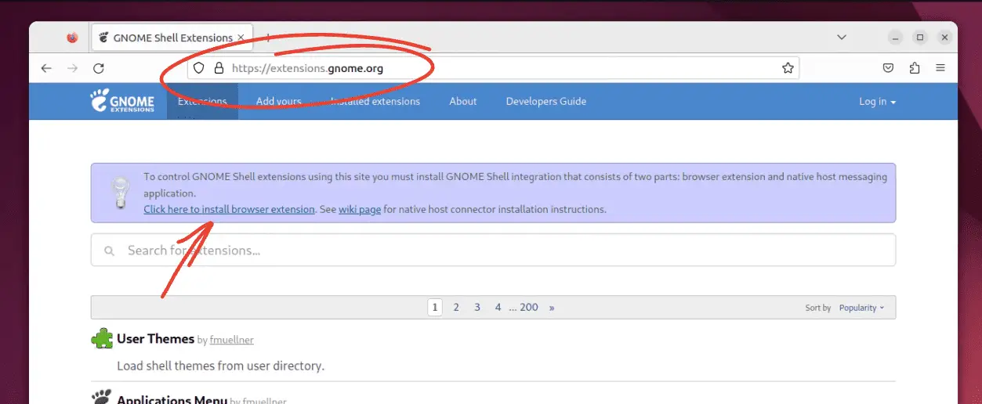
Task: Select pagination page 1
Action: (435, 307)
